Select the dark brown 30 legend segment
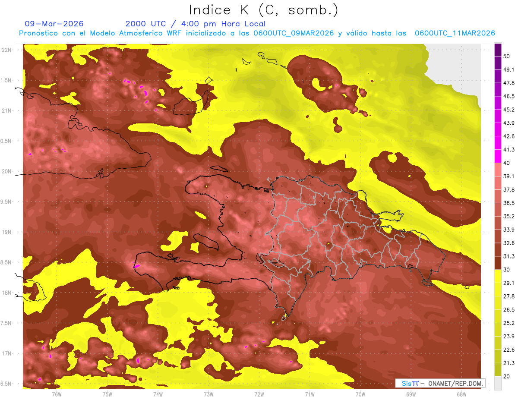 pos(498,263)
